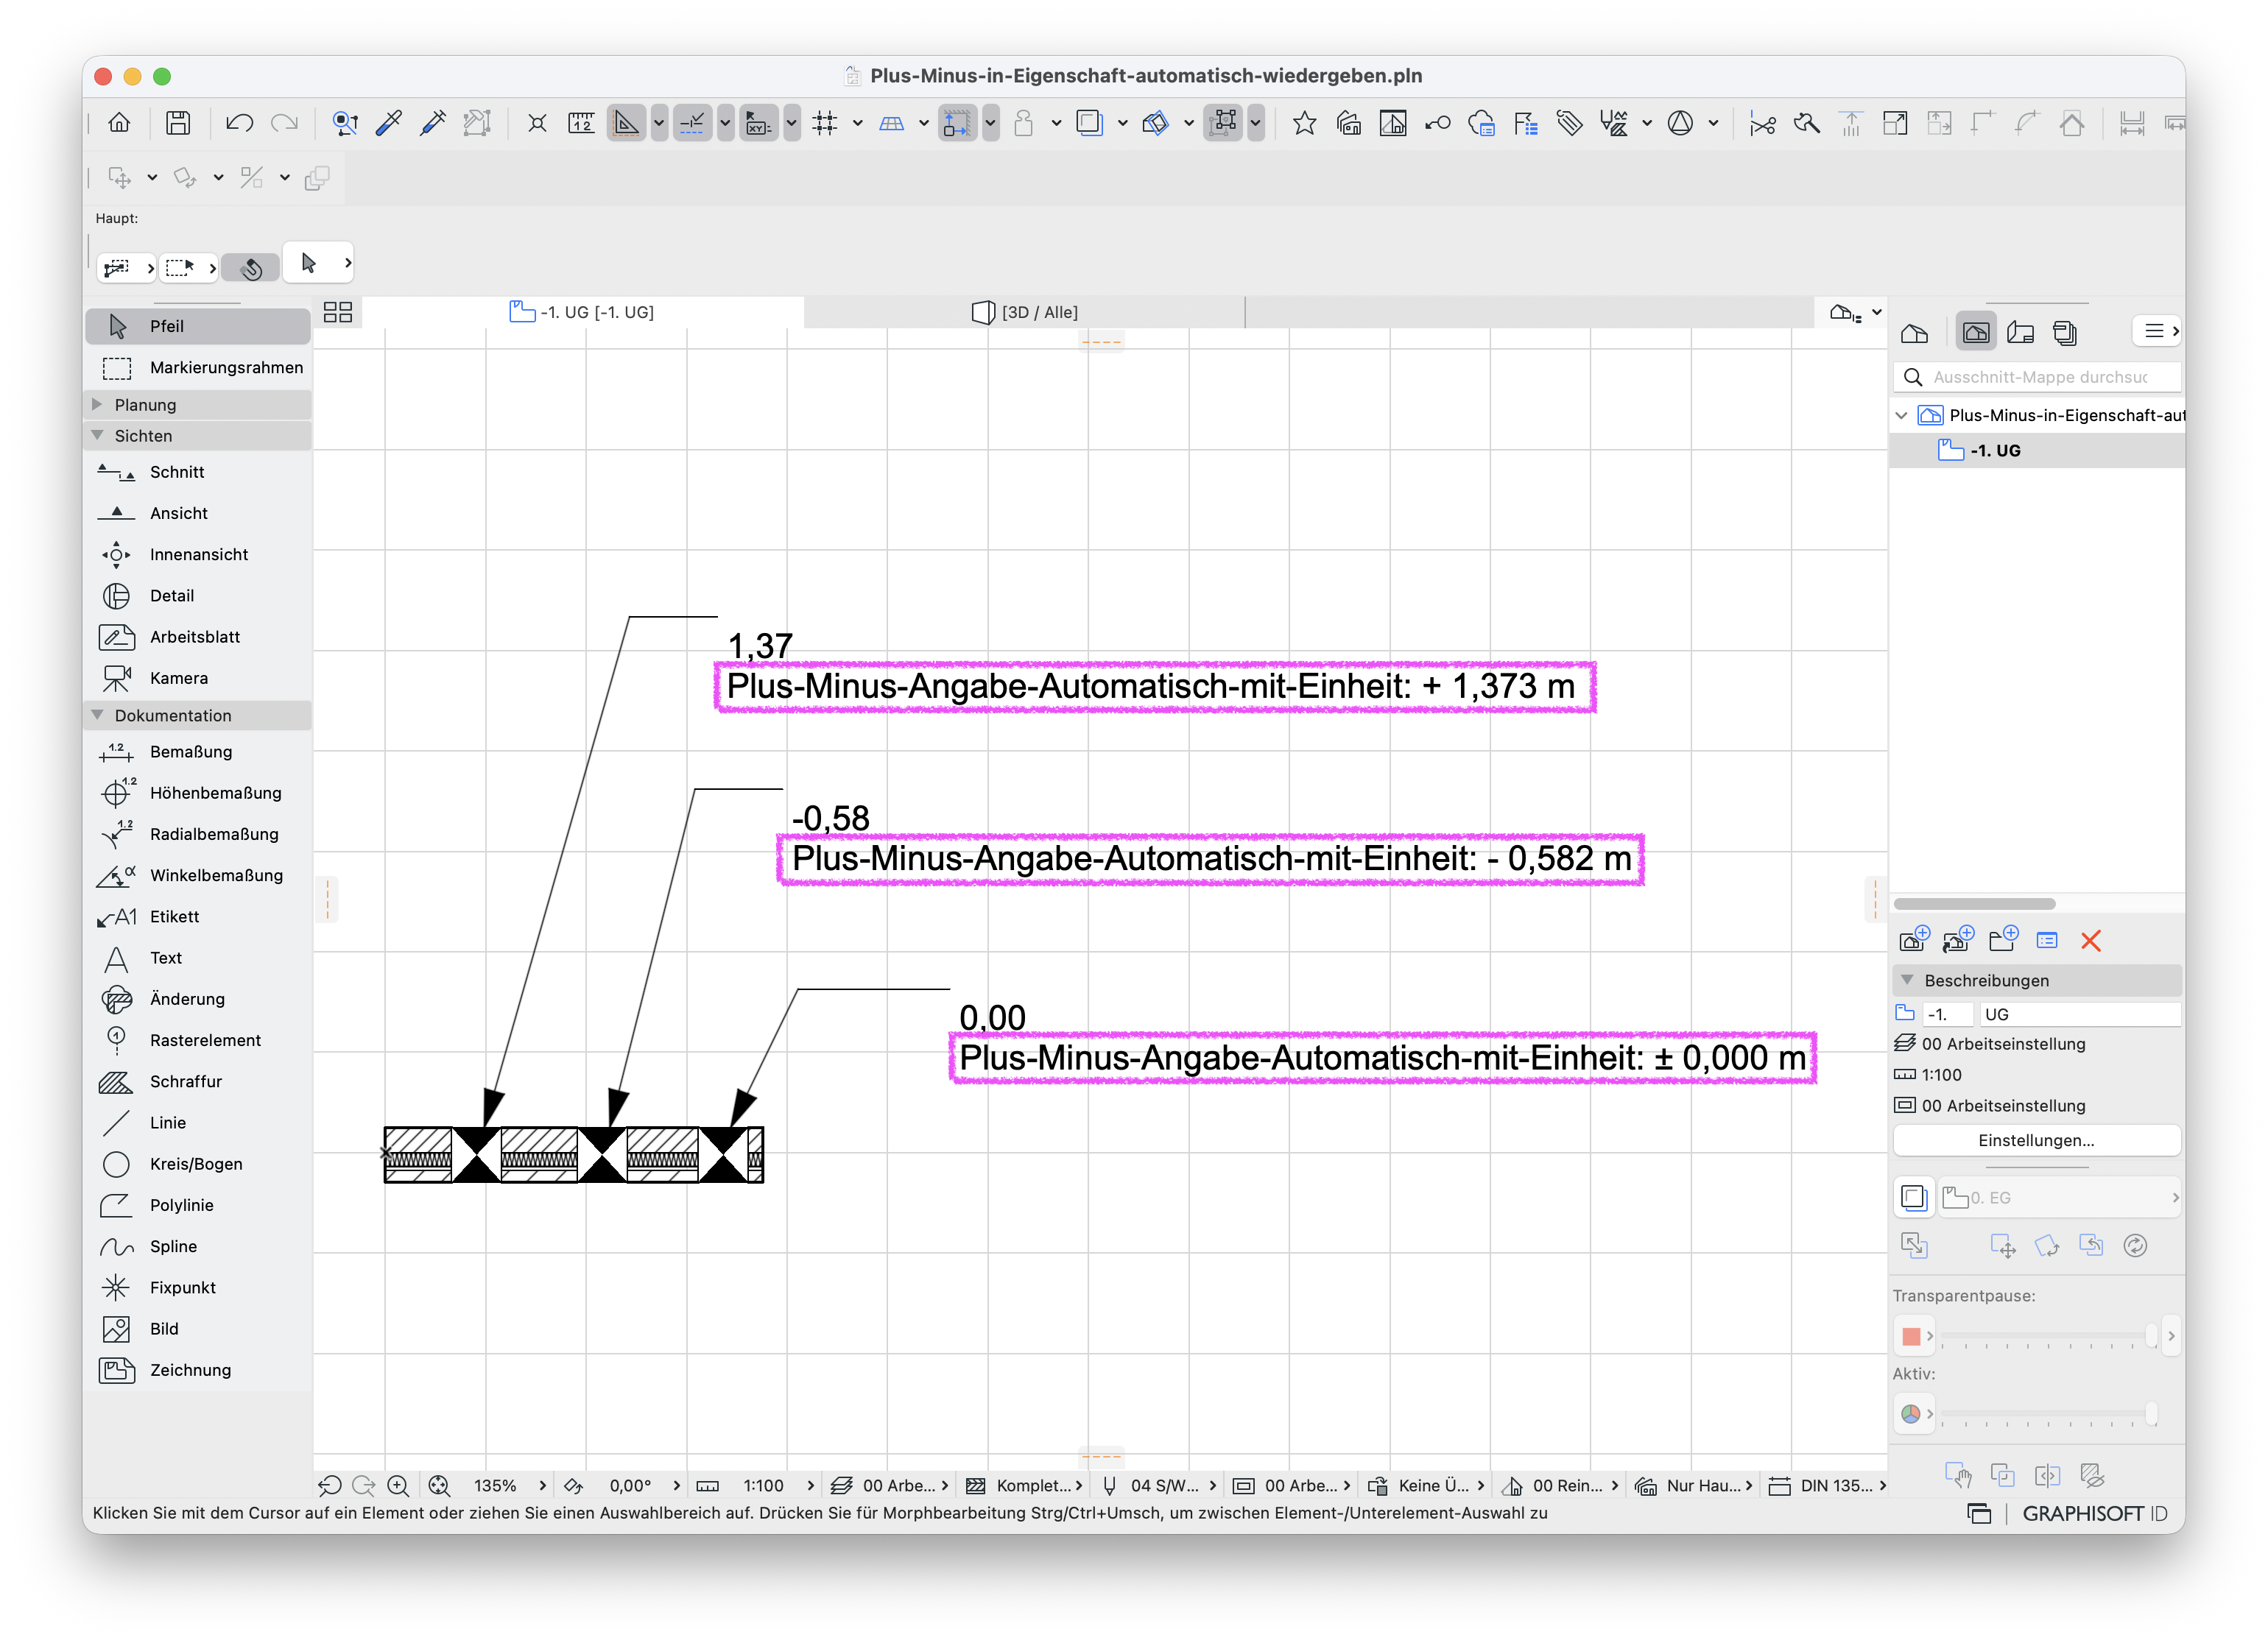Select the Pfeil arrow tool
Screen dimensions: 2268x1643
[198, 326]
